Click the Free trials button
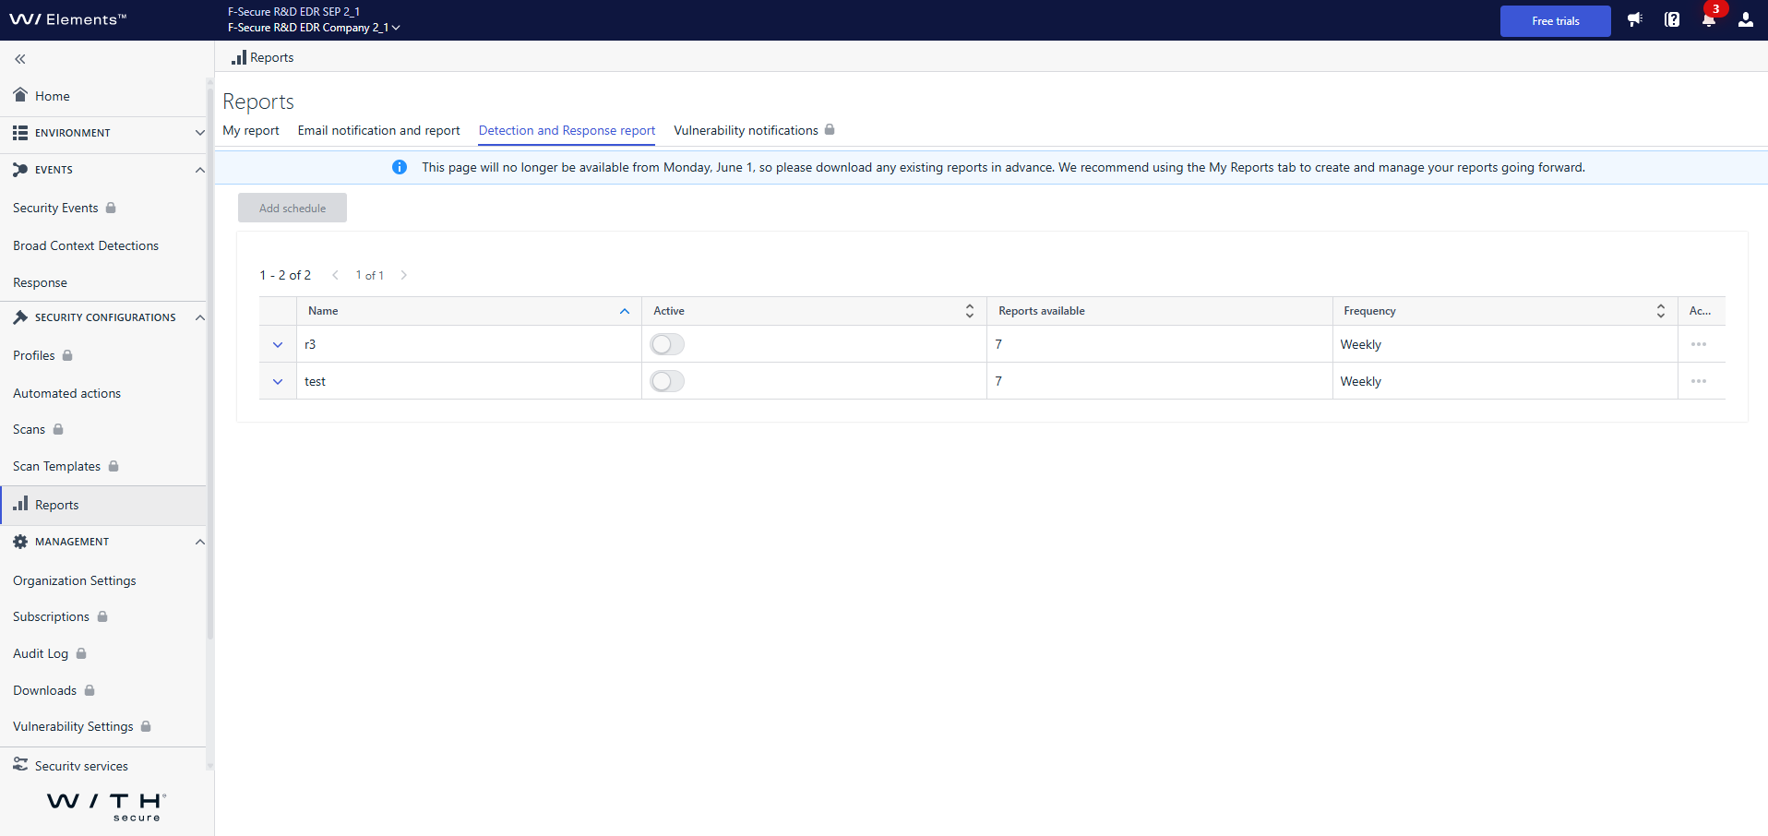The height and width of the screenshot is (836, 1768). click(1555, 20)
